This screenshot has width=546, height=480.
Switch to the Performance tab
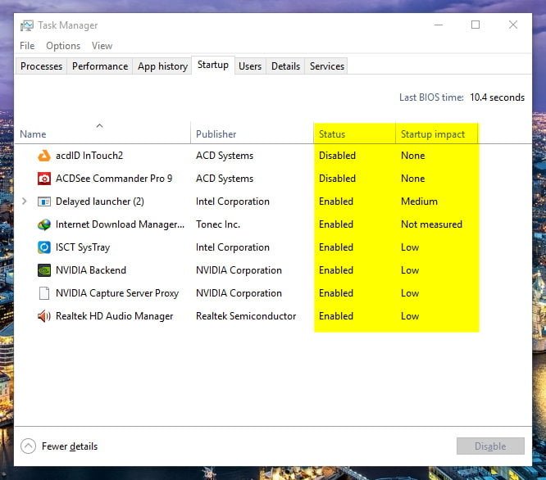100,66
